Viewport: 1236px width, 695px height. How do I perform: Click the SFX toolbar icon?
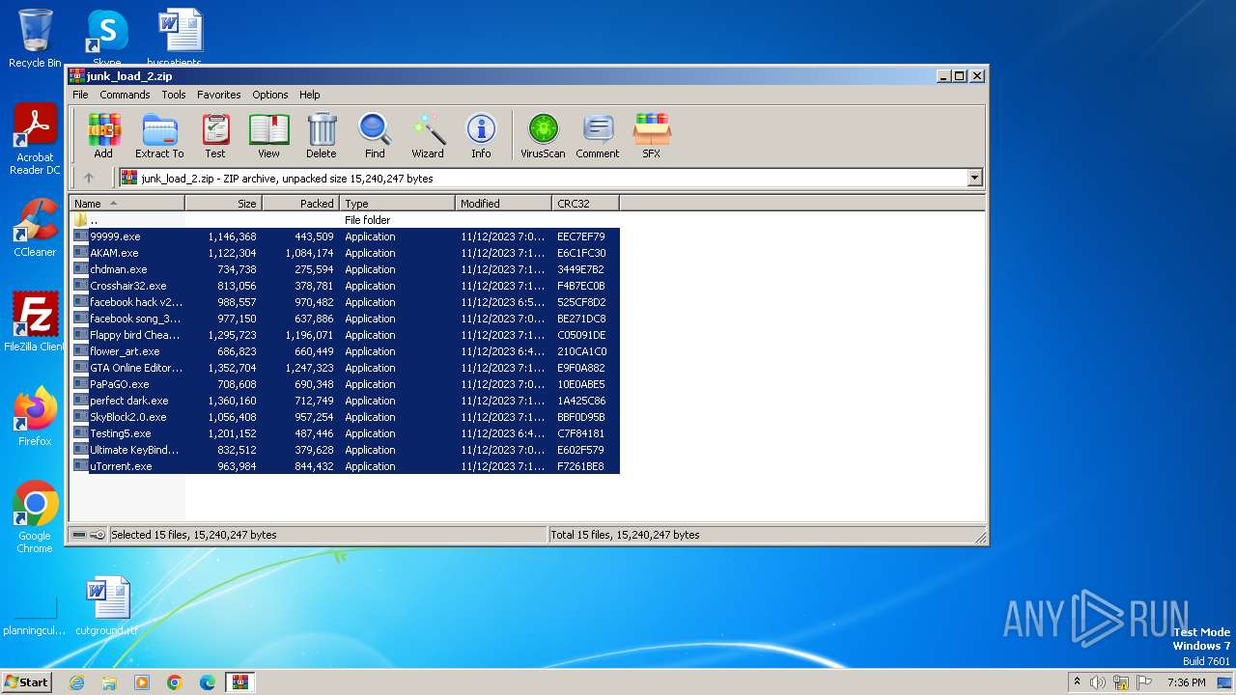[x=652, y=136]
